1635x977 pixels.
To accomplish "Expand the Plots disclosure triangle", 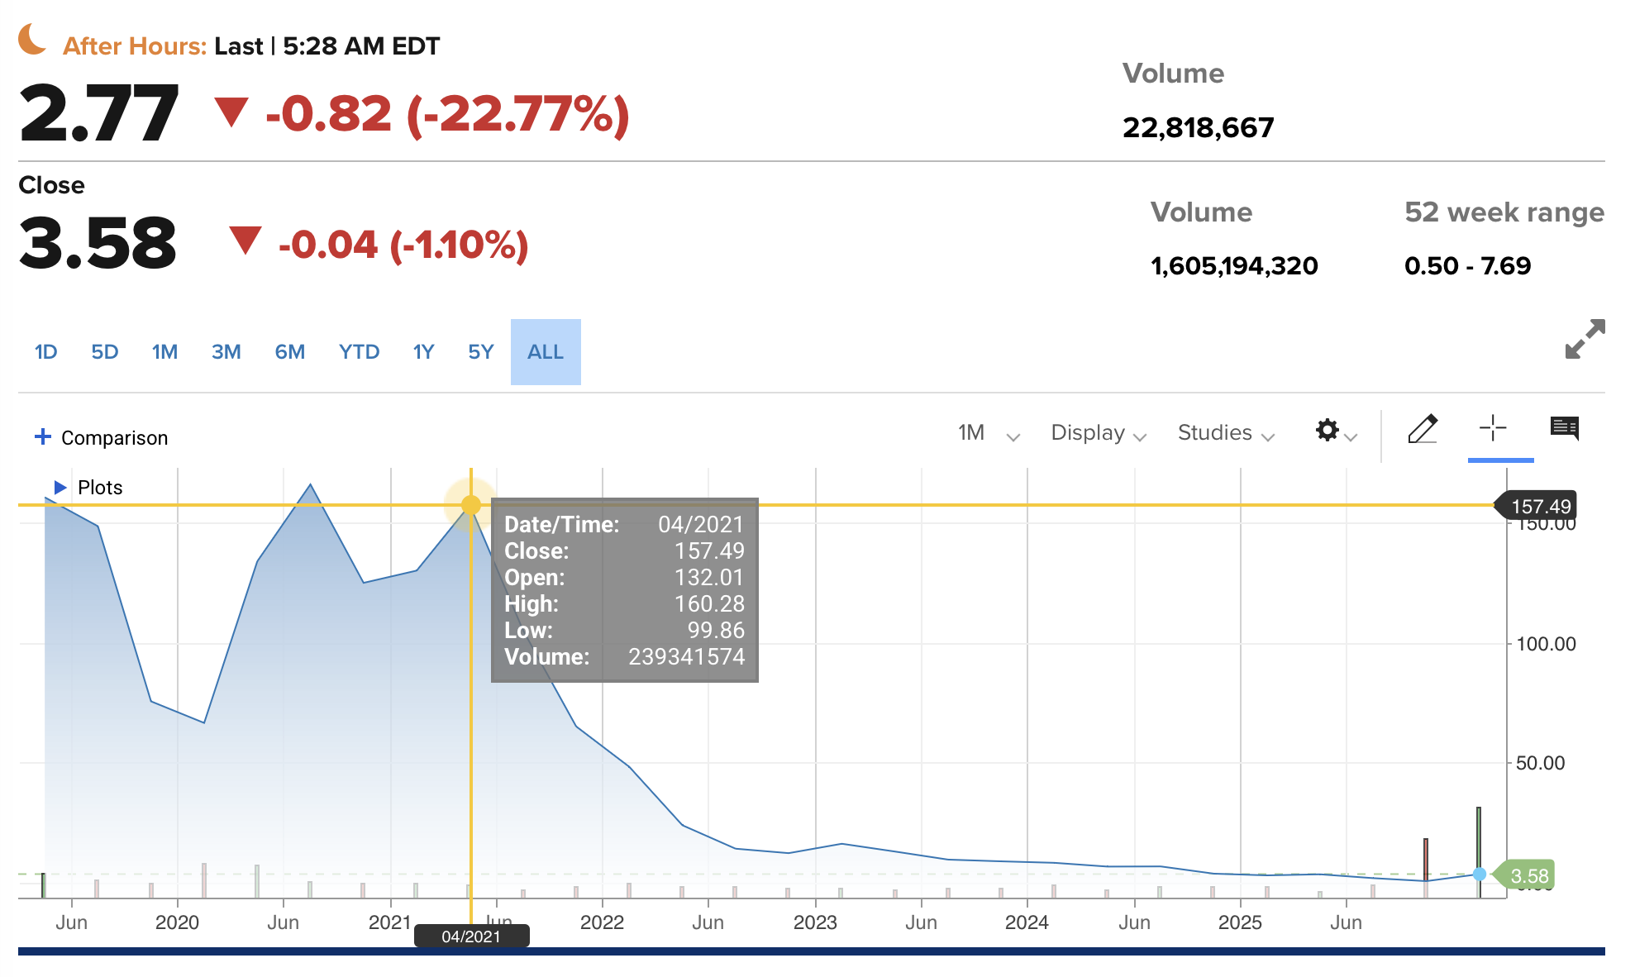I will (x=60, y=487).
